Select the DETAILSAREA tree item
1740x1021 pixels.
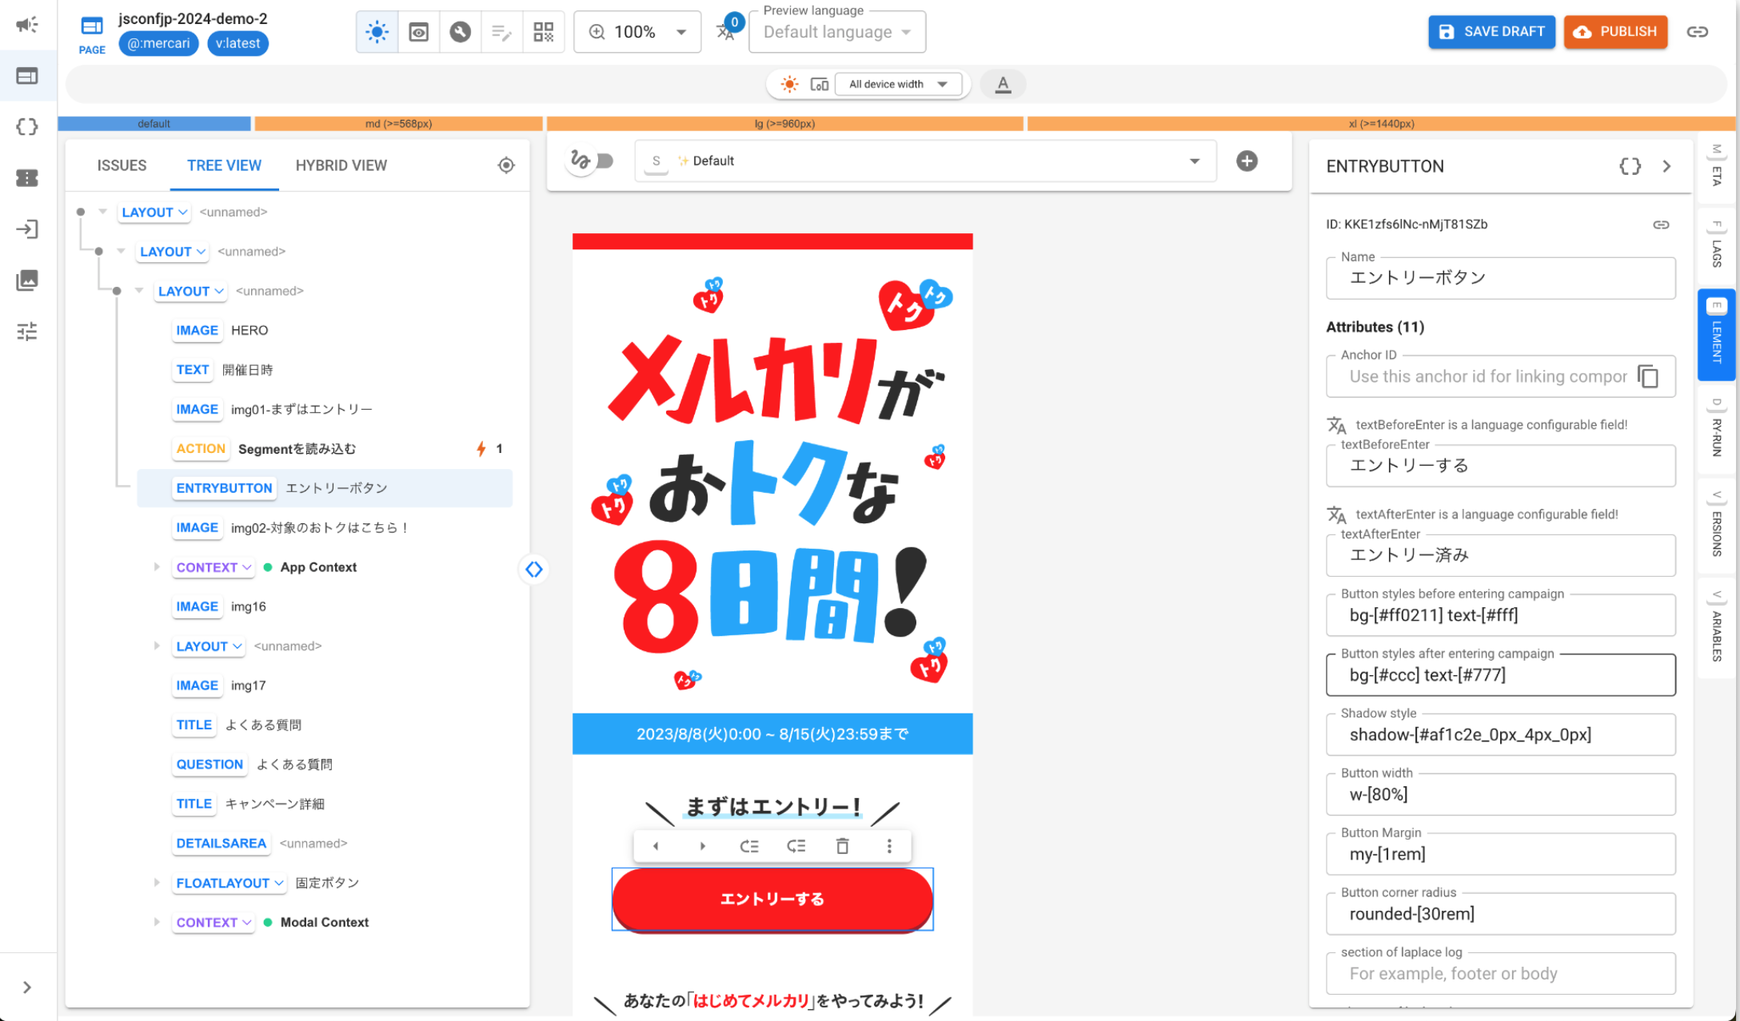[325, 843]
